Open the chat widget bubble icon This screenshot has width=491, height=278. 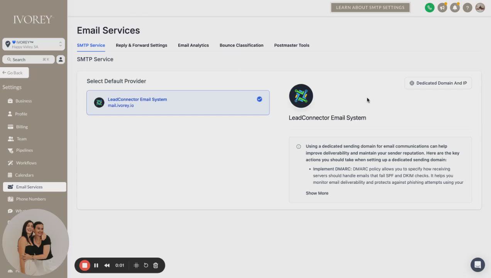tap(477, 265)
